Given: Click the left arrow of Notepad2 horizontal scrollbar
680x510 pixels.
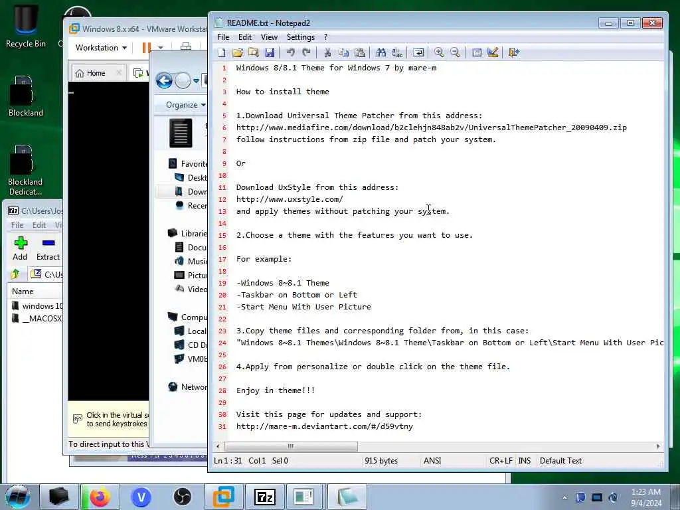Looking at the screenshot, I should 218,446.
